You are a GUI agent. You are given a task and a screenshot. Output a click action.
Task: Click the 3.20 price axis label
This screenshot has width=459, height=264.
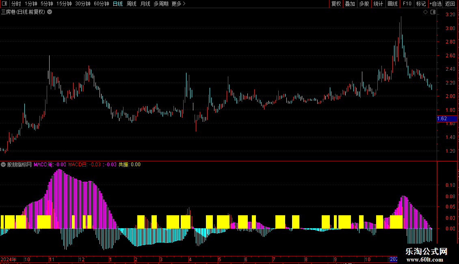tap(450, 15)
